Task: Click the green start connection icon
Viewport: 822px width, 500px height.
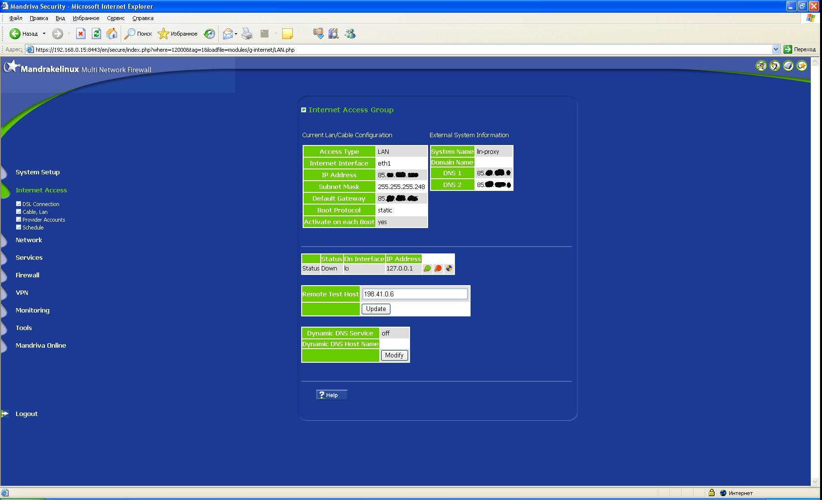Action: coord(427,269)
